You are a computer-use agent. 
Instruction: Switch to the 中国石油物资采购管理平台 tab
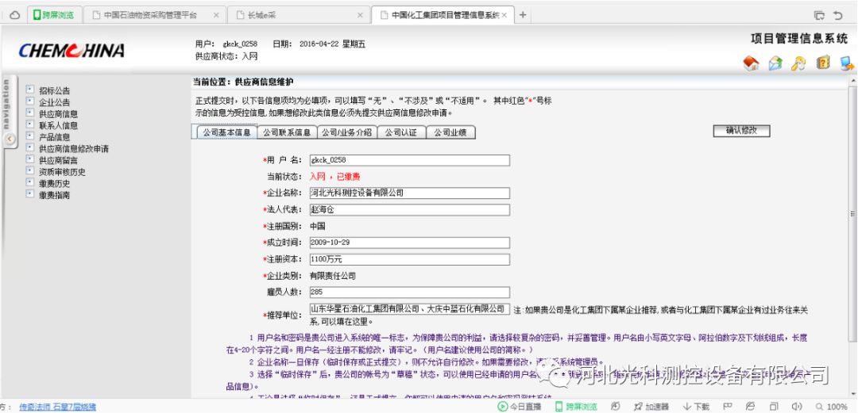click(x=155, y=15)
